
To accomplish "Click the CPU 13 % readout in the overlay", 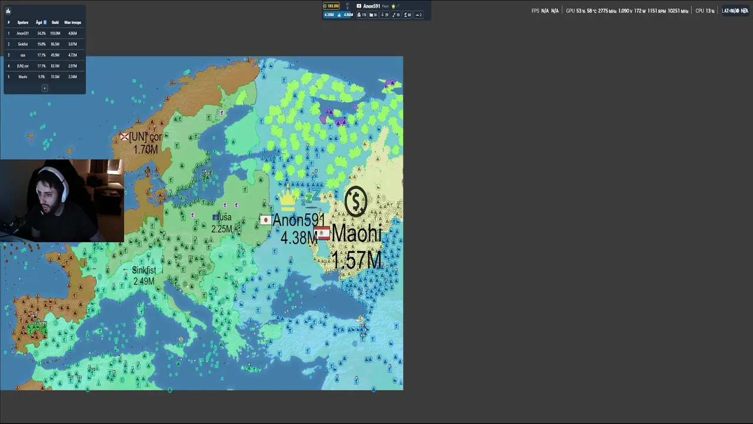I will point(705,11).
